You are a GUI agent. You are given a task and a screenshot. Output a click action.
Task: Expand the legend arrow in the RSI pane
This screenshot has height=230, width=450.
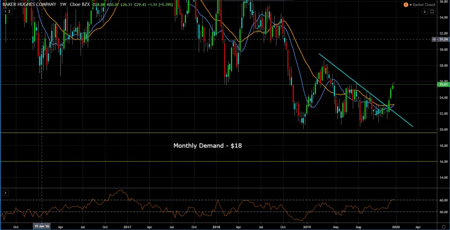click(x=5, y=193)
